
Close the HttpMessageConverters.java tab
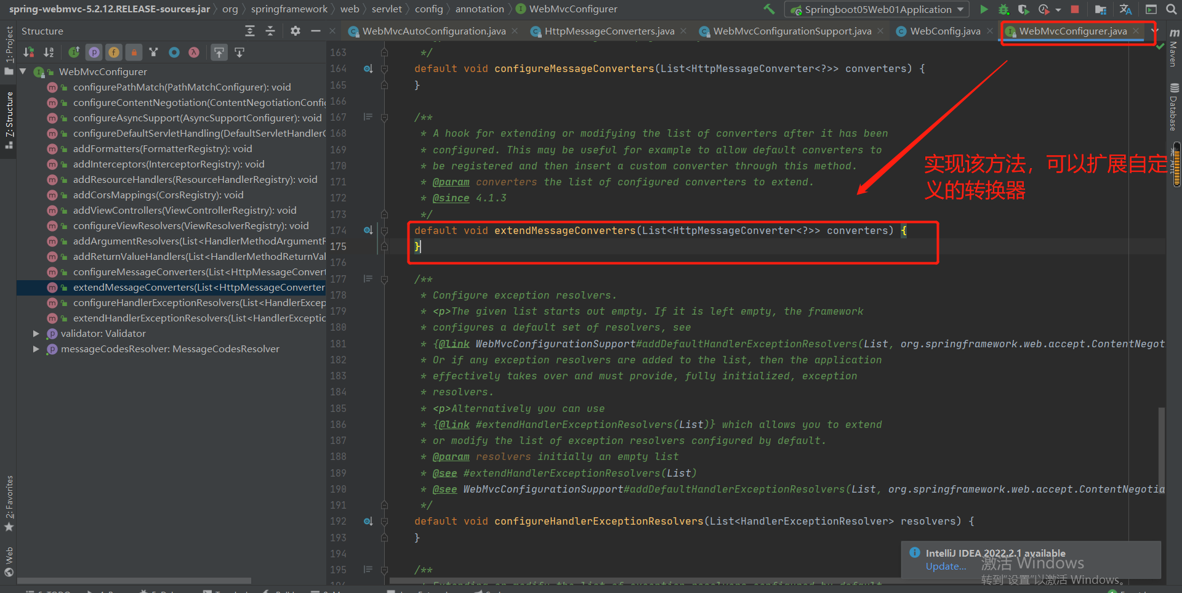(683, 31)
